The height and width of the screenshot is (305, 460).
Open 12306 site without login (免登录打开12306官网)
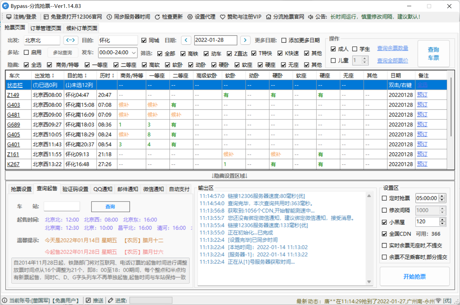coord(72,17)
